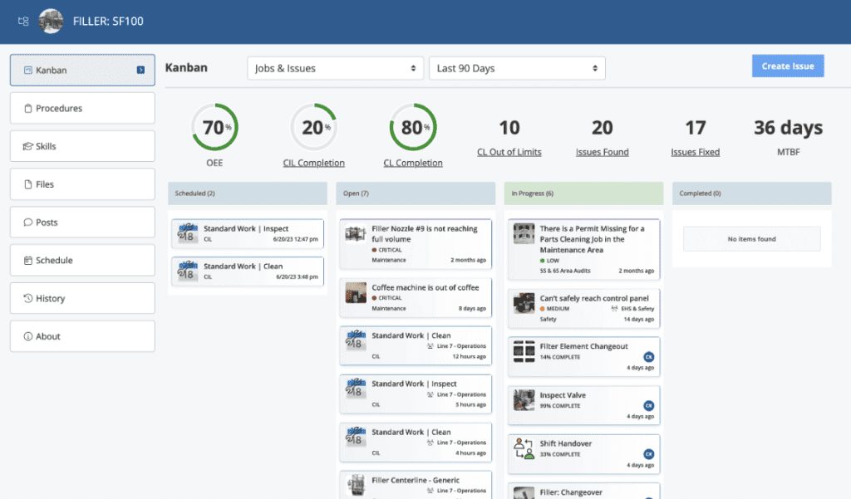Click the CK avatar on Shift Handover card
851x499 pixels.
click(x=649, y=454)
